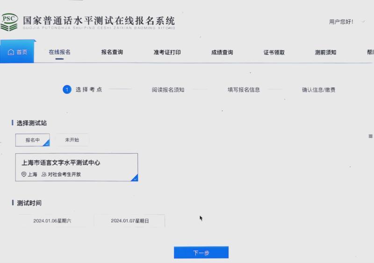
Task: Open the 证书领取 tab
Action: click(x=274, y=52)
